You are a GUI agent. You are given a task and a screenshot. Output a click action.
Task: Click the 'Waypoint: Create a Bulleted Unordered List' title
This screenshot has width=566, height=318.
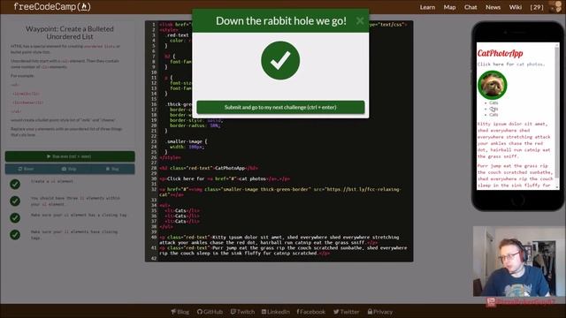click(x=70, y=33)
